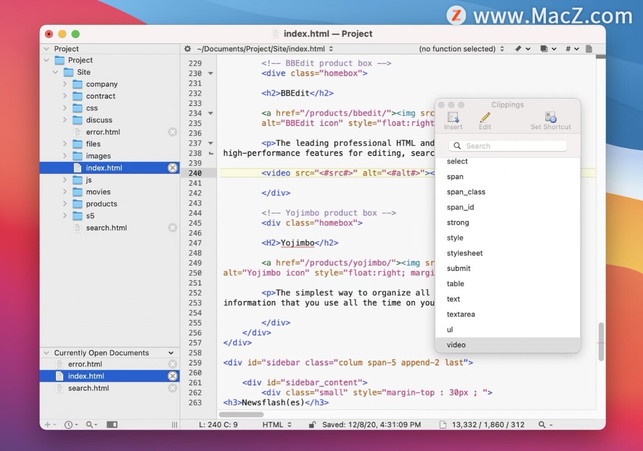Screen dimensions: 643x451
Task: Open the # counterparts menu
Action: (x=572, y=49)
